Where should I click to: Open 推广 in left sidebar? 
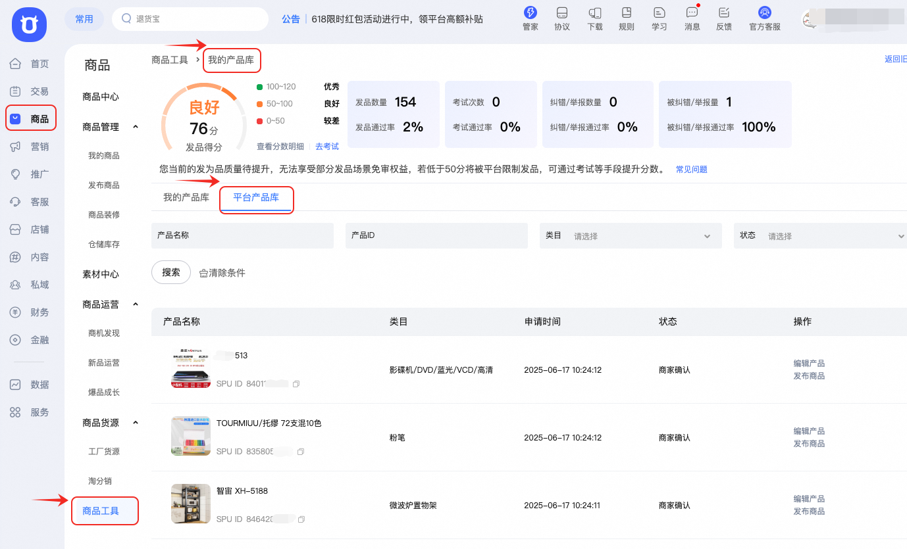click(x=30, y=174)
